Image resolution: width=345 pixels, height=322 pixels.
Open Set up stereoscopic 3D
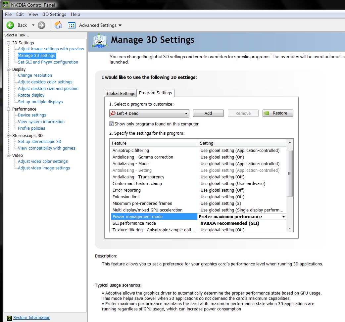tap(39, 141)
